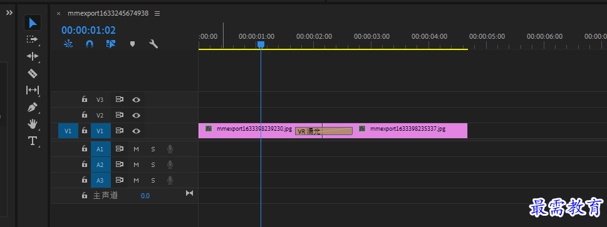Toggle A3 track targeting
607x227 pixels.
pyautogui.click(x=100, y=180)
